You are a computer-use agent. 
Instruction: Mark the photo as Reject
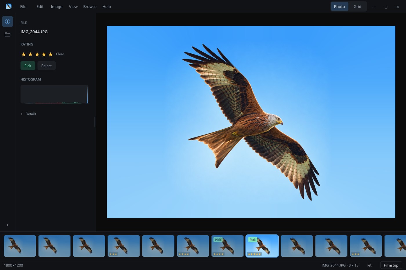point(46,66)
